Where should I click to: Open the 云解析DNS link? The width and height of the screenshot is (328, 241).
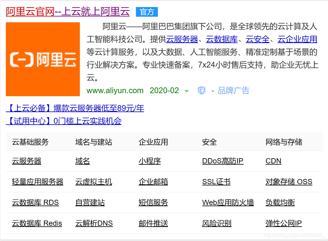point(94,223)
